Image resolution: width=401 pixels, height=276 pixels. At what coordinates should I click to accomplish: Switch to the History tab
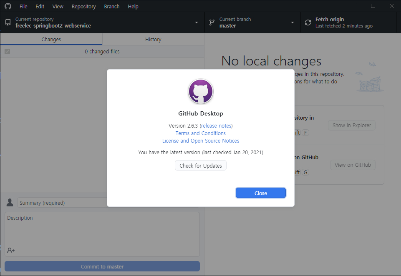coord(153,39)
